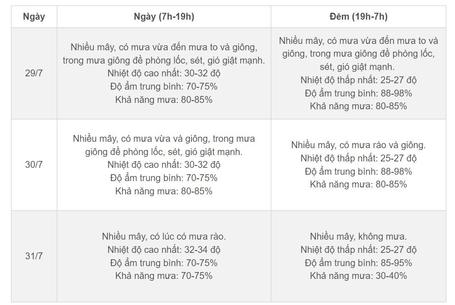This screenshot has height=305, width=455.
Task: Click 30/7 daytime "Độ ẩm trung bình: 70-75%"
Action: 164,178
